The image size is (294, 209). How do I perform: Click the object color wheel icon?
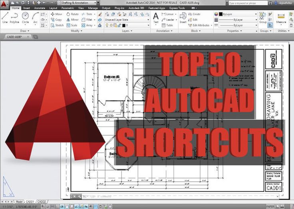(x=216, y=14)
